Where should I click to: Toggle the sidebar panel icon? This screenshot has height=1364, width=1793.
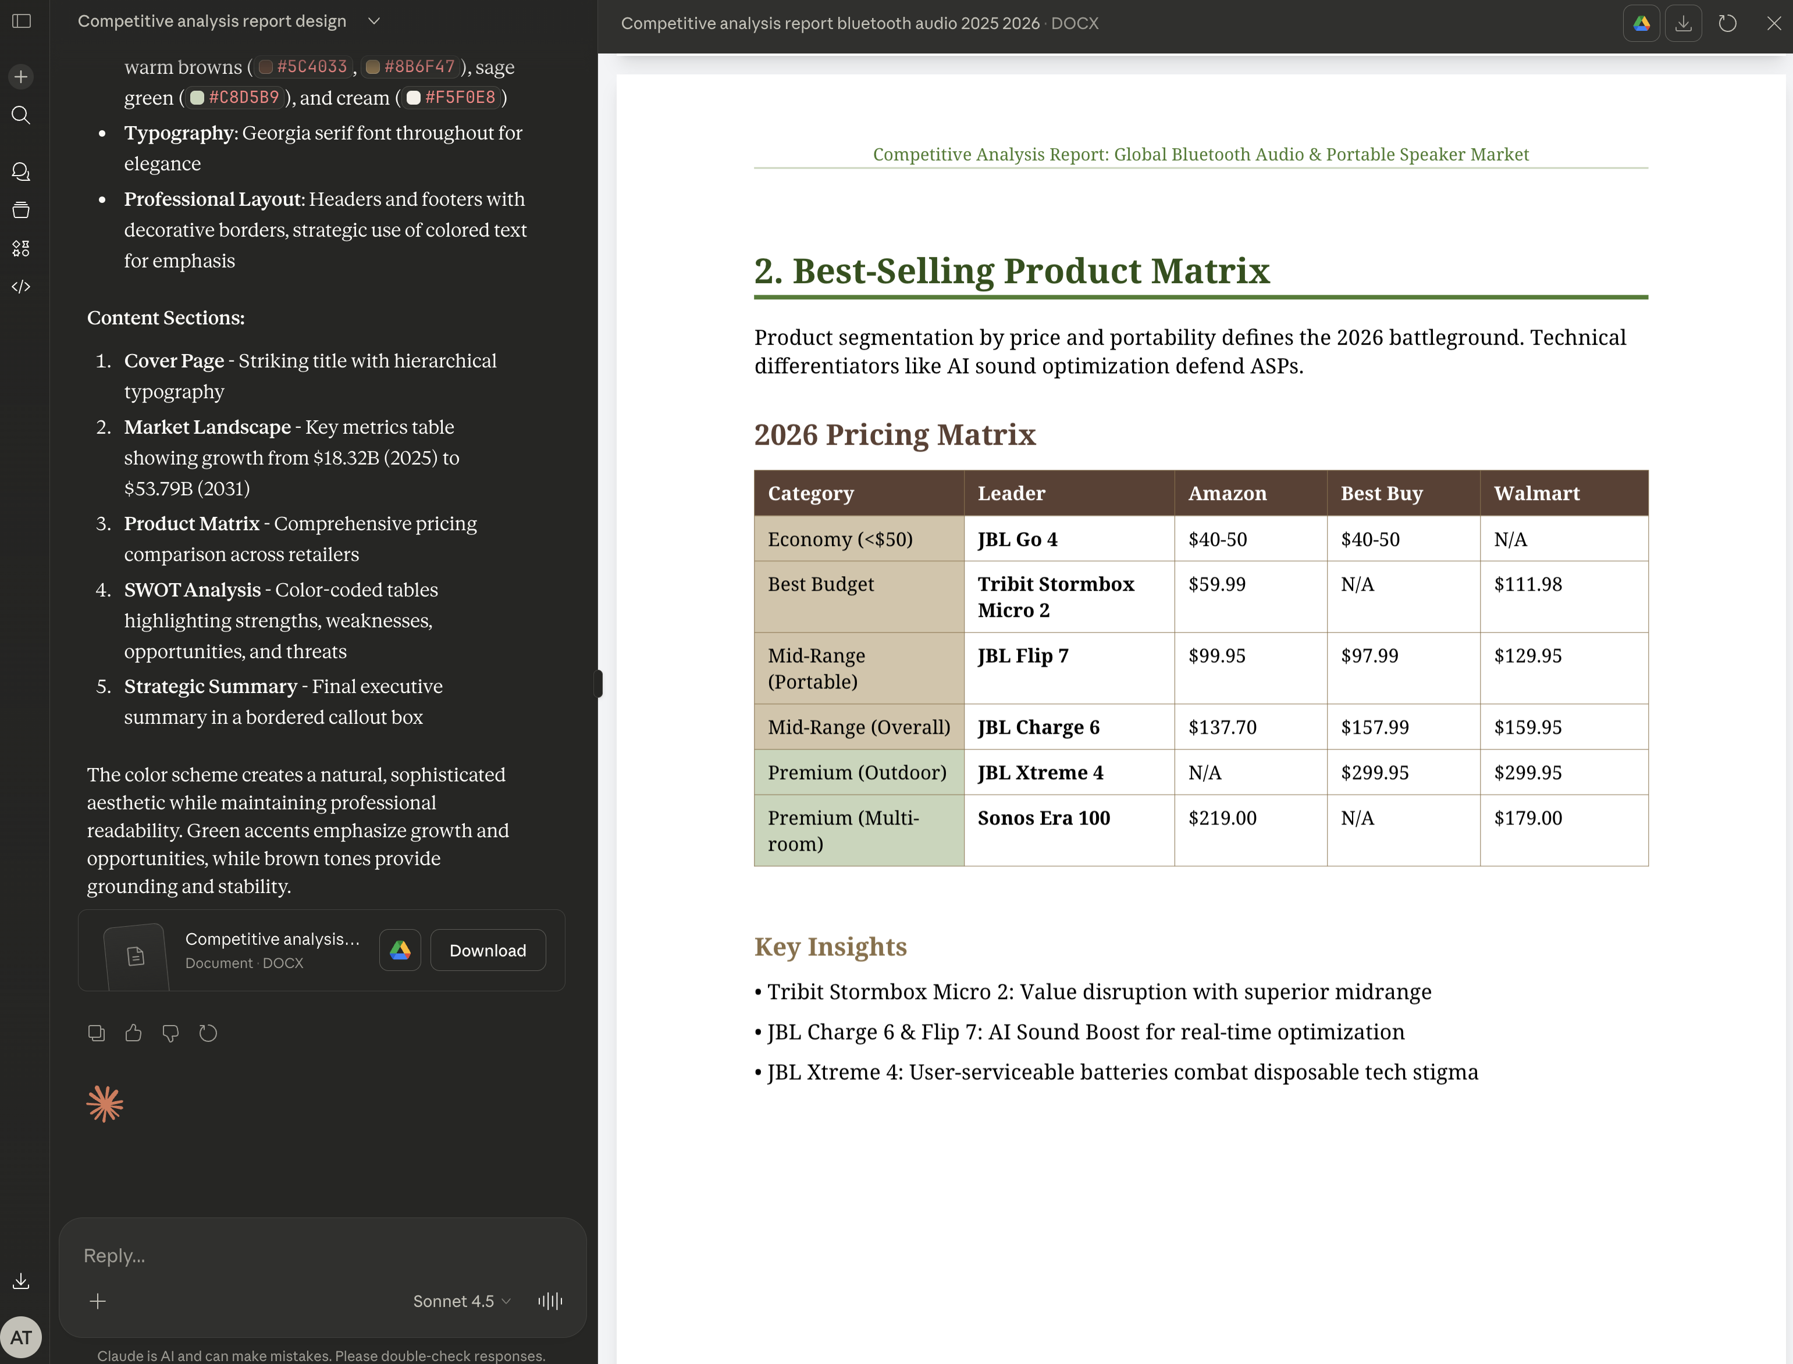22,21
